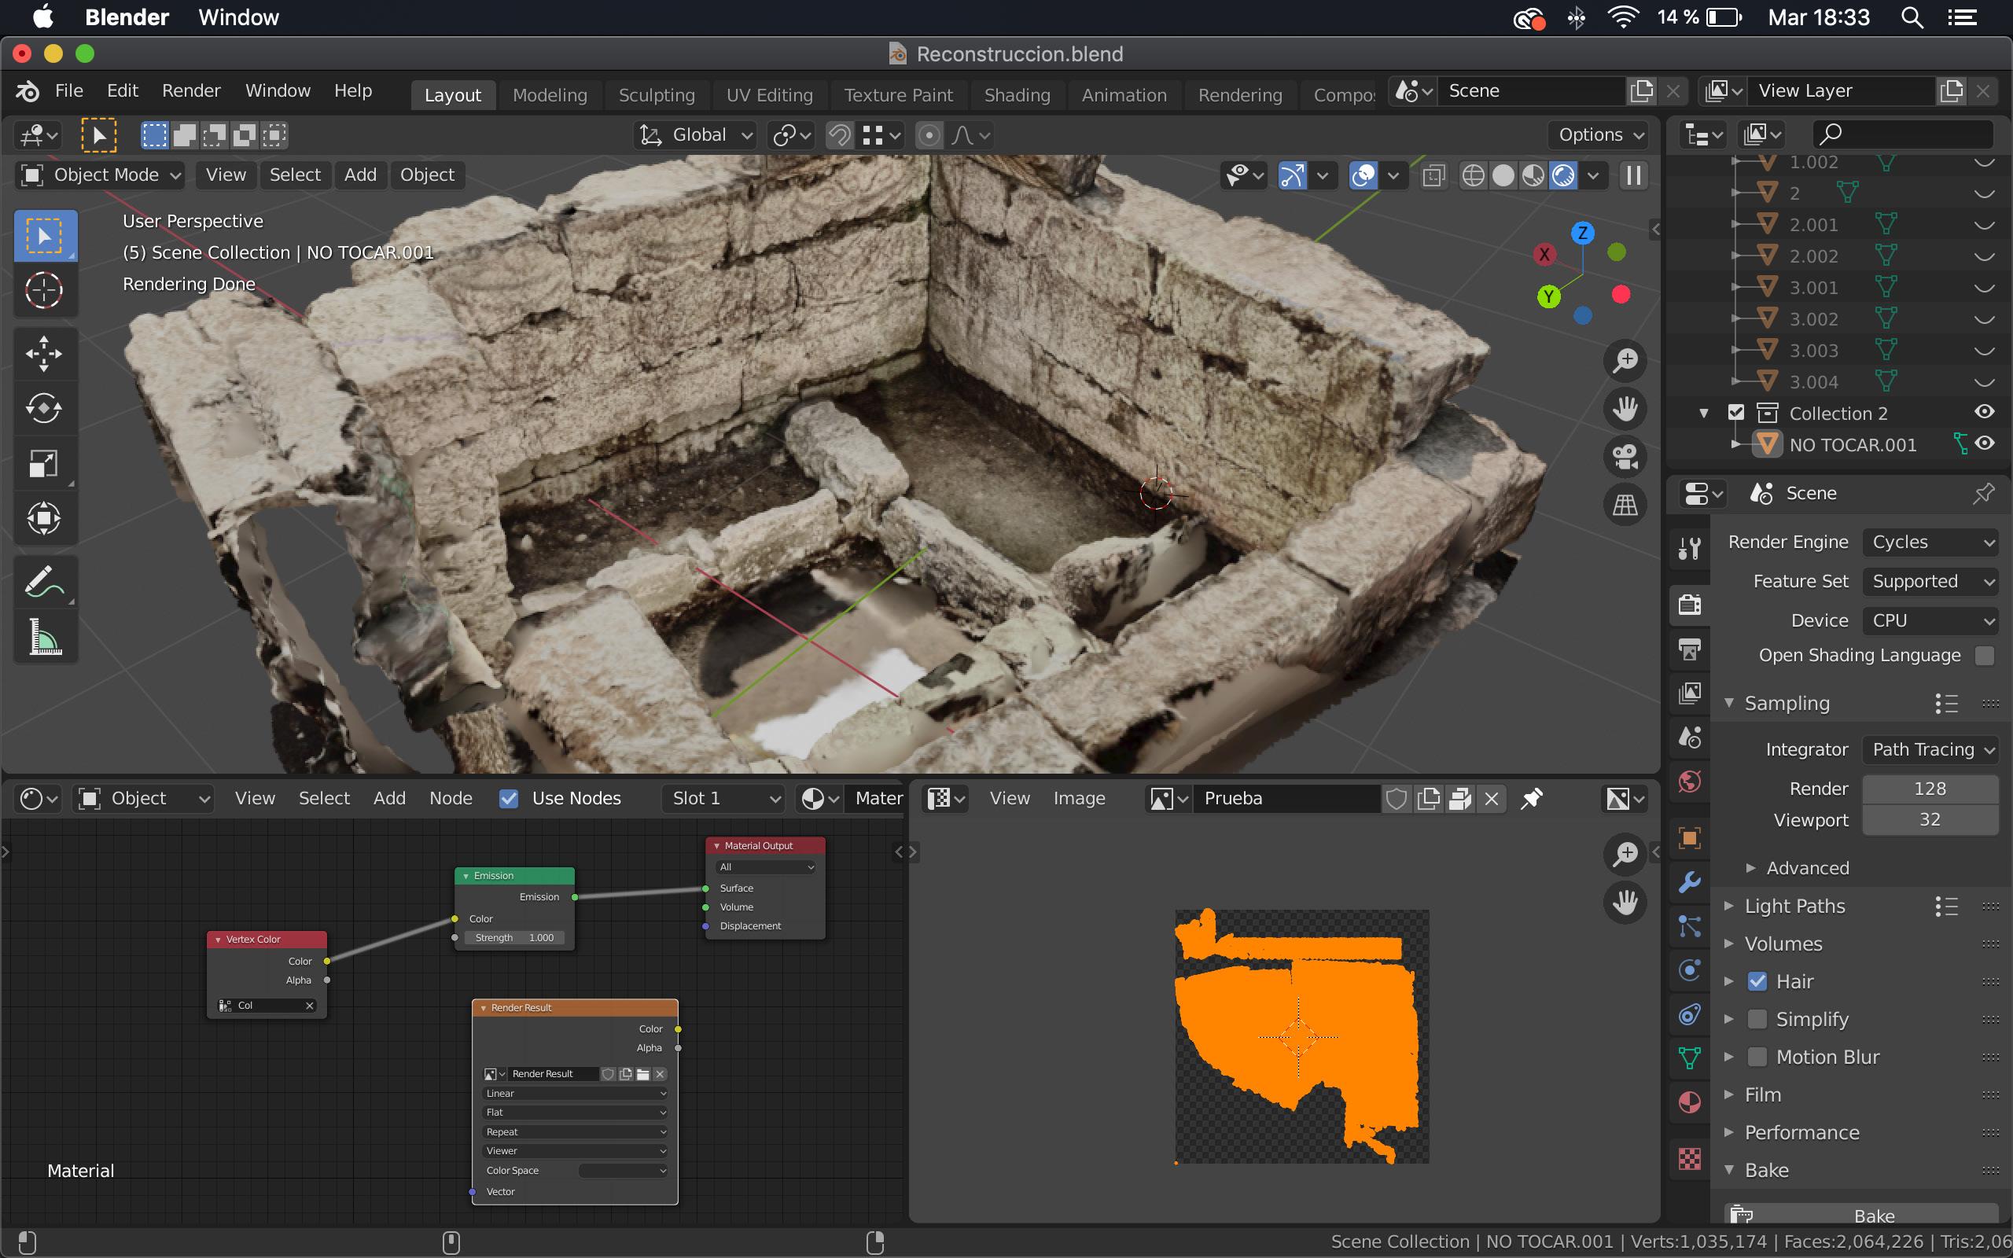Image resolution: width=2013 pixels, height=1258 pixels.
Task: Open the Render Engine Cycles dropdown
Action: (1930, 543)
